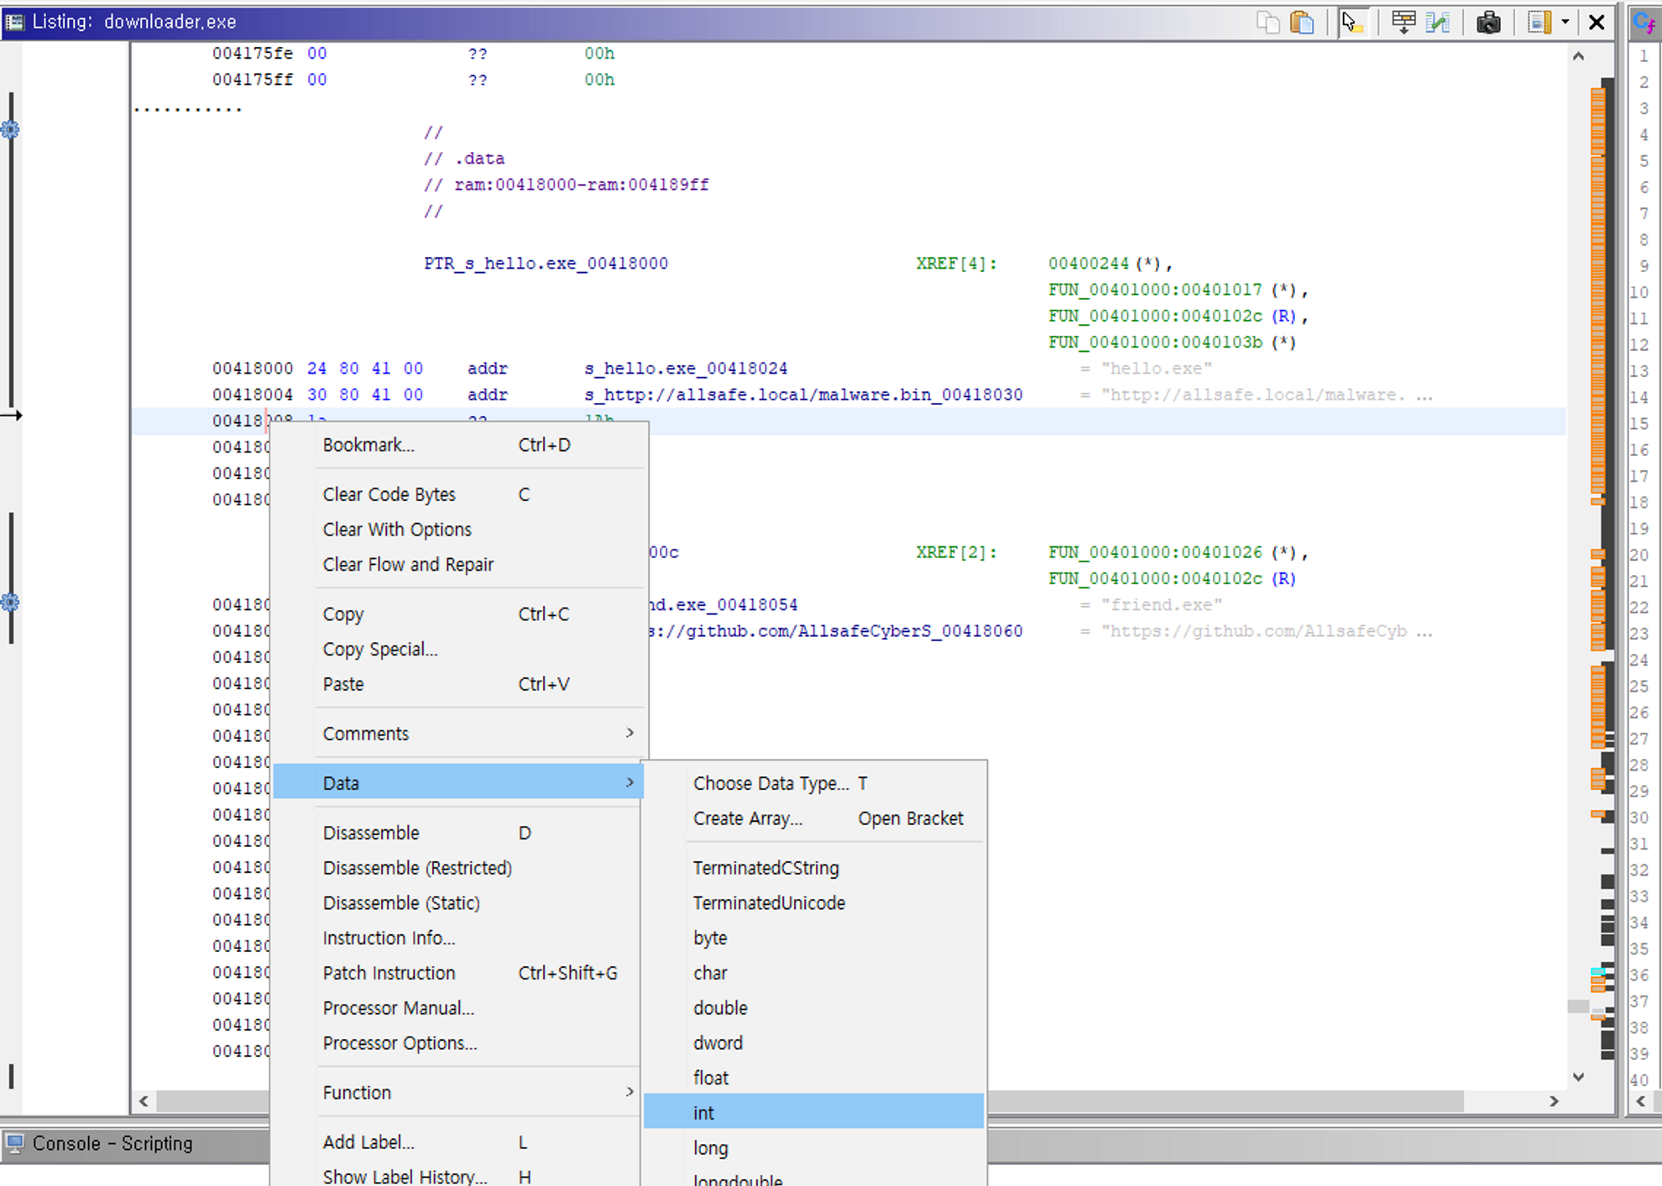Click upper gear marker in left margin
1662x1186 pixels.
[x=10, y=129]
